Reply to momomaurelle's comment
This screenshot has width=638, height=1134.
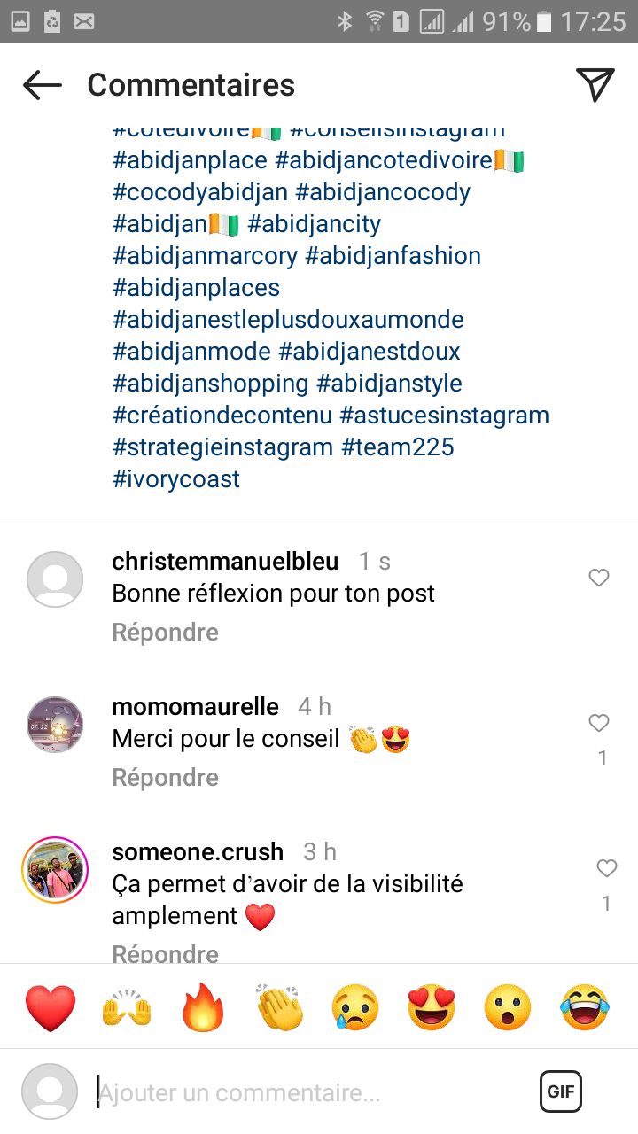coord(165,778)
